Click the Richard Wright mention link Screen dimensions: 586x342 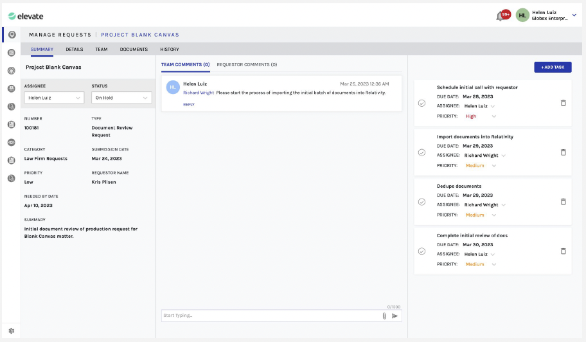[199, 93]
